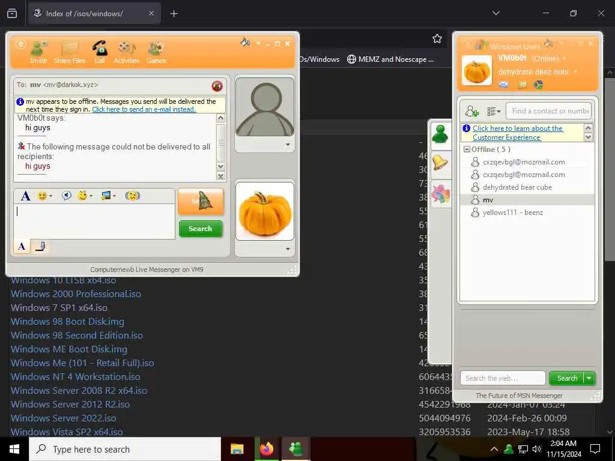Viewport: 615px width, 461px height.
Task: Open the emoticons smiley picker
Action: tap(44, 196)
